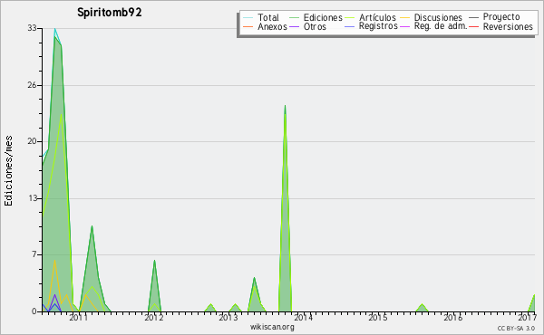Click the 2013 x-axis label

[228, 317]
